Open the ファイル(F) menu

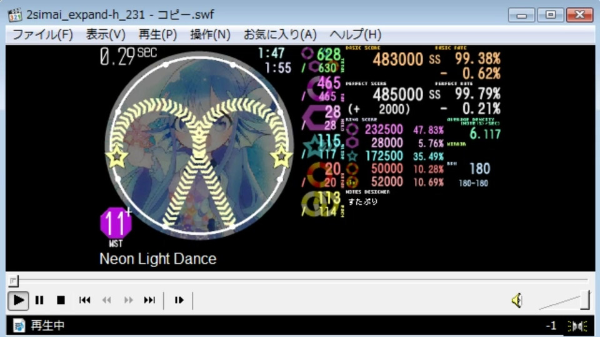(42, 35)
